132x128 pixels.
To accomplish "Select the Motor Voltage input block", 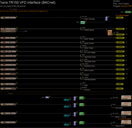I will coord(8,38).
